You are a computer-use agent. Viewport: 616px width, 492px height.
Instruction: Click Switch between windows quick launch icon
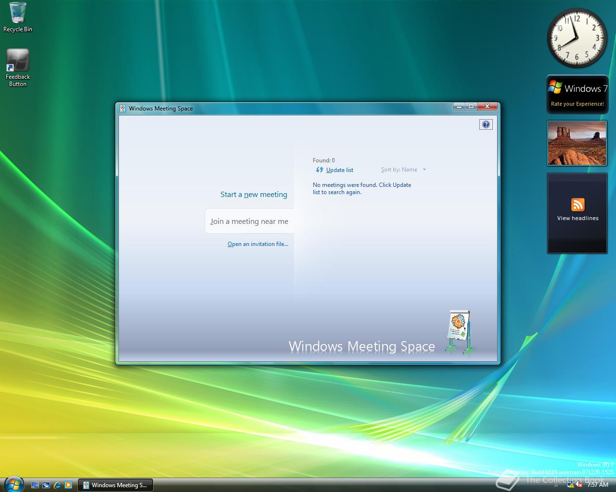coord(46,485)
